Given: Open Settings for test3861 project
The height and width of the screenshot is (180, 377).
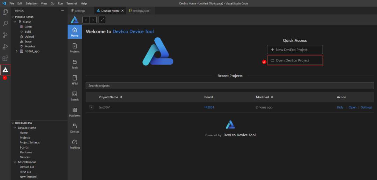Looking at the screenshot, I should pos(367,107).
